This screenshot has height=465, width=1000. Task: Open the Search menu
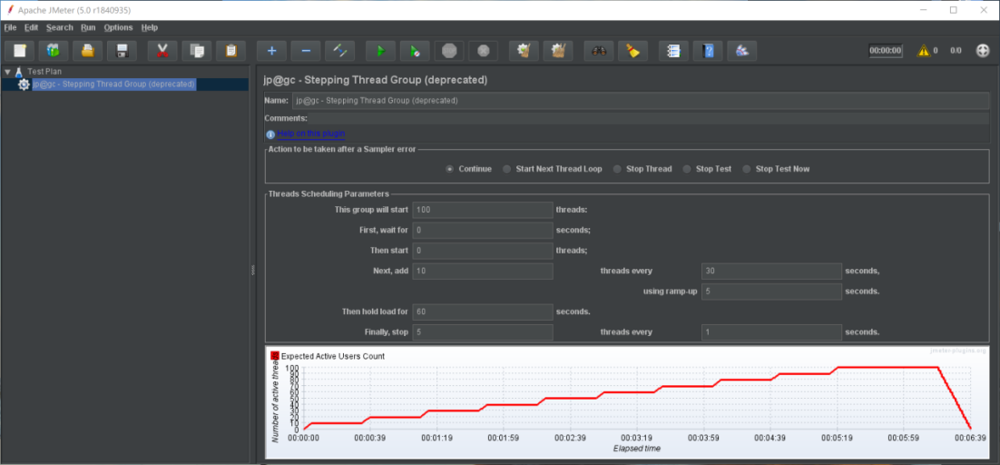(x=59, y=27)
